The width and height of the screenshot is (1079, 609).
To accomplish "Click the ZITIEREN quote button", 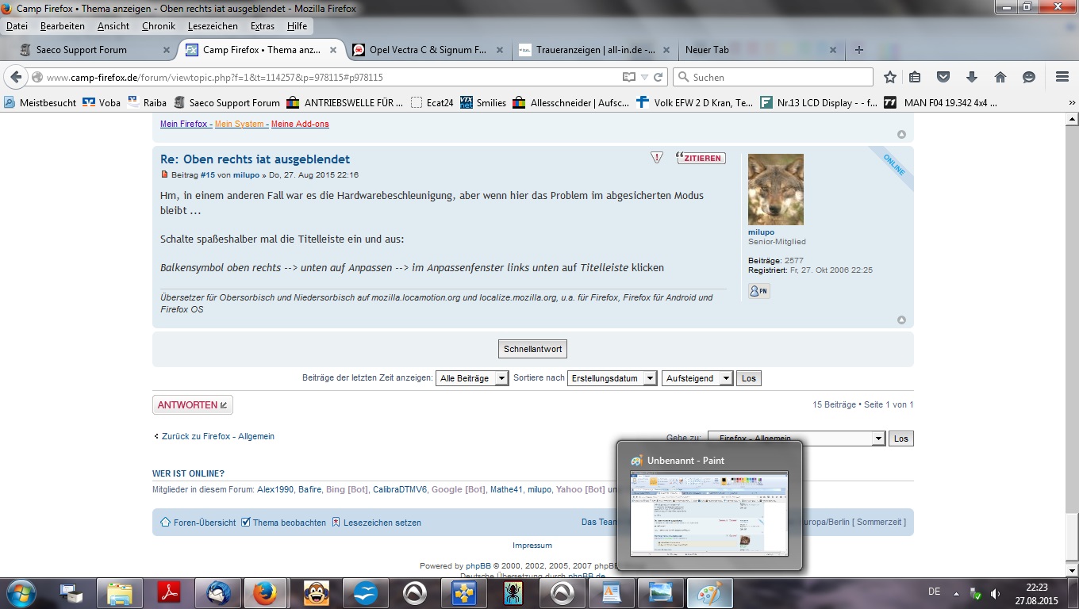I will 701,158.
